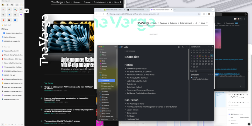The width and height of the screenshot is (252, 126).
Task: Click the three-dot more icon in NotePlan toolbar
Action: click(186, 47)
